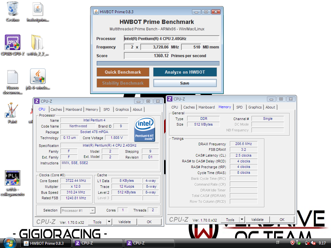
Task: Click the Bus Speed value 310.24 MHz
Action: (x=76, y=192)
